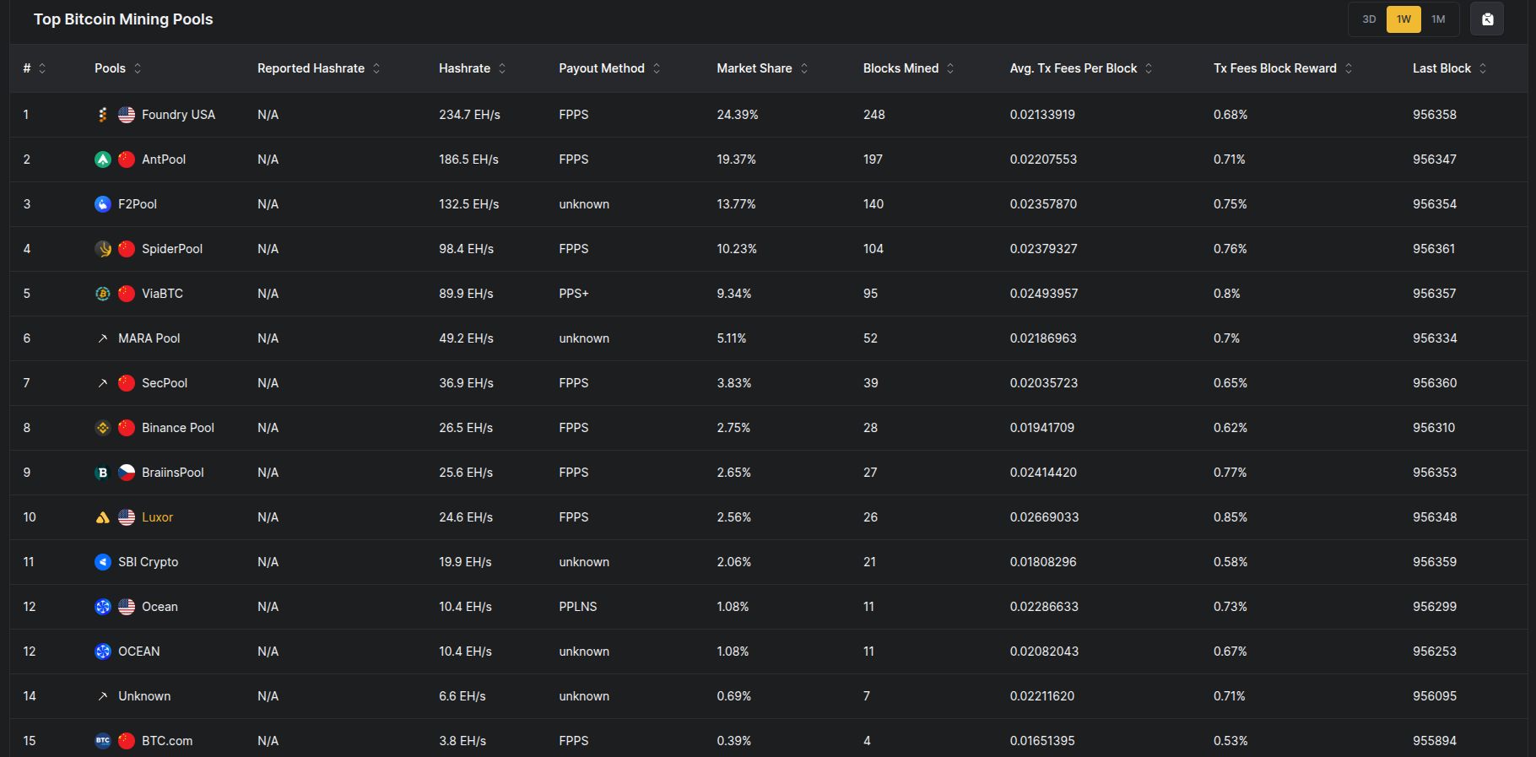Click the export icon button top right
Viewport: 1536px width, 757px height.
(x=1487, y=19)
